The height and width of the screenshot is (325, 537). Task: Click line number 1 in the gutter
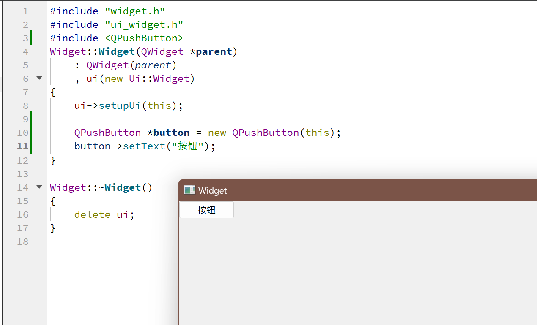pyautogui.click(x=25, y=11)
